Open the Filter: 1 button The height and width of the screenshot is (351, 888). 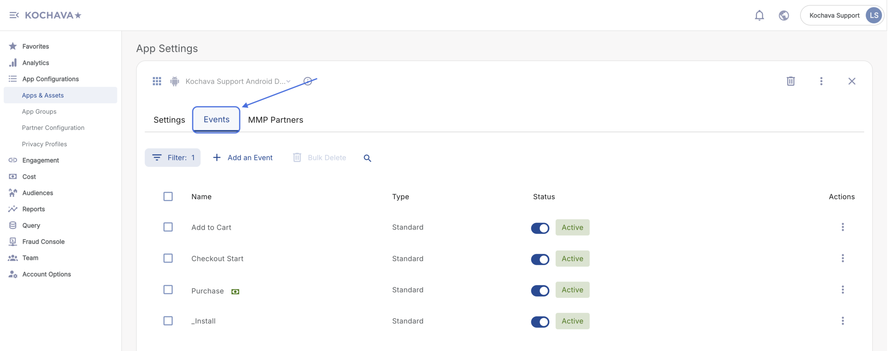pos(173,158)
